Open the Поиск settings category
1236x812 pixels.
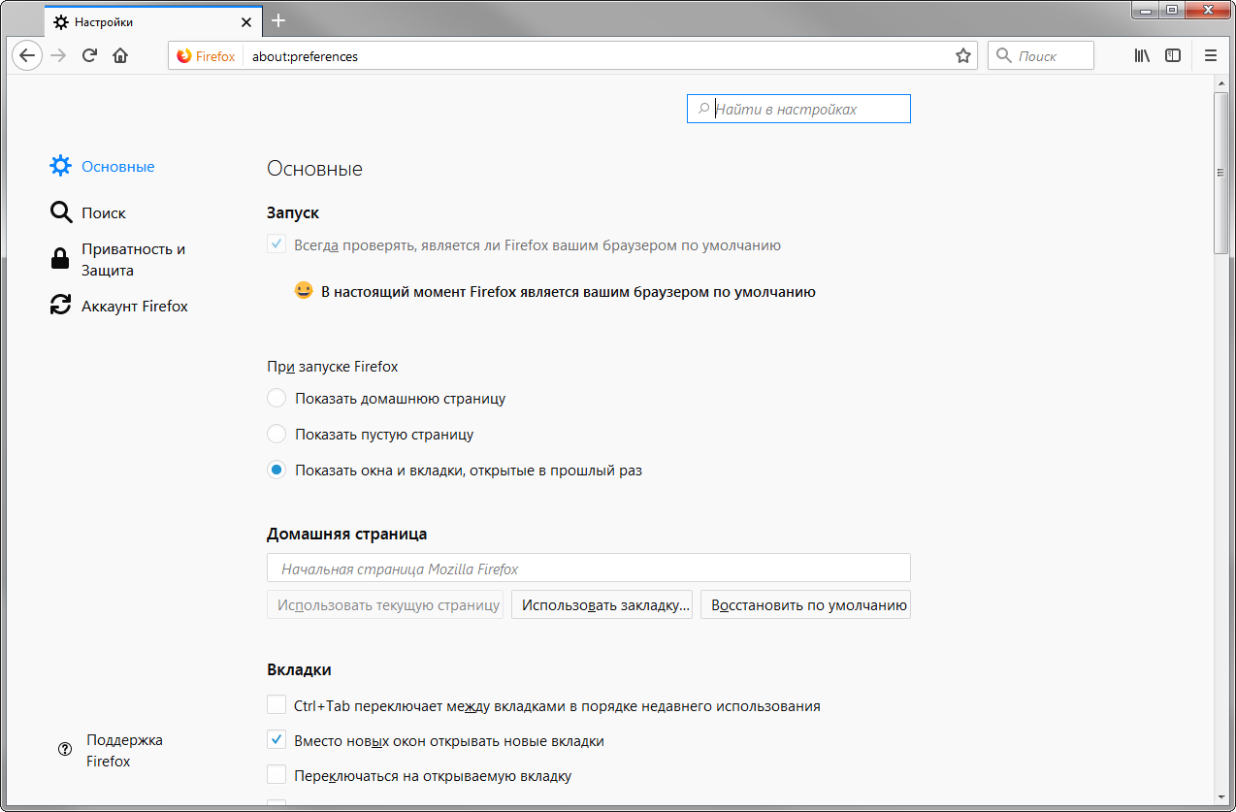pyautogui.click(x=103, y=212)
